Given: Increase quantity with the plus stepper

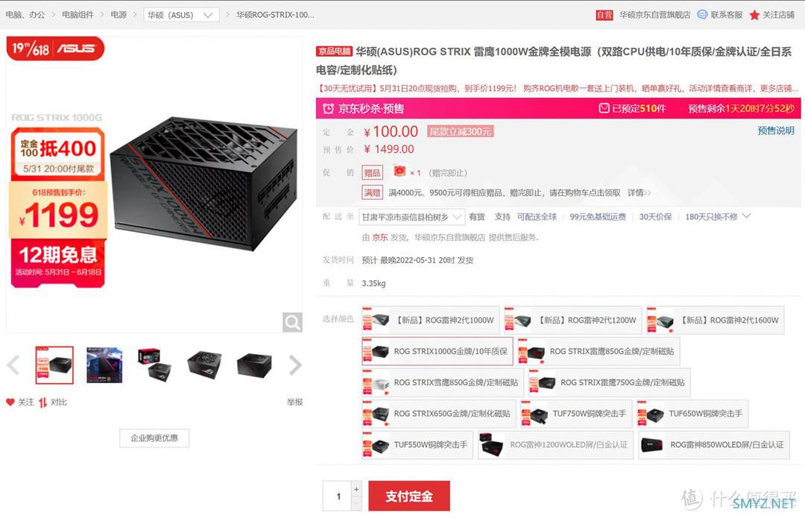Looking at the screenshot, I should pyautogui.click(x=356, y=489).
